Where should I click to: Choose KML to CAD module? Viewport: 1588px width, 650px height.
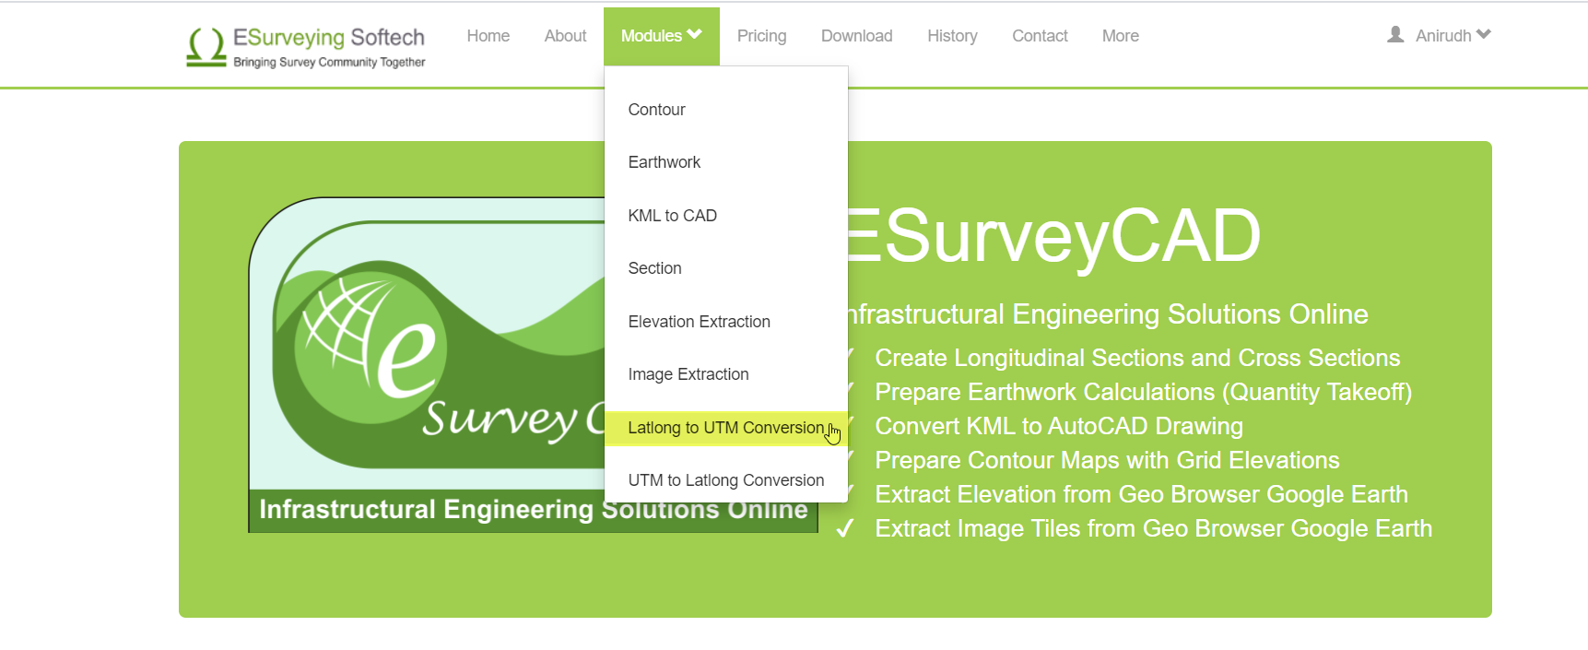pos(726,216)
